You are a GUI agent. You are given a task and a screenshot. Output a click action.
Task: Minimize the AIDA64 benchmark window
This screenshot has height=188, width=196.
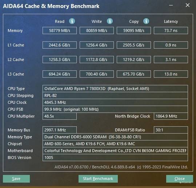[171, 5]
